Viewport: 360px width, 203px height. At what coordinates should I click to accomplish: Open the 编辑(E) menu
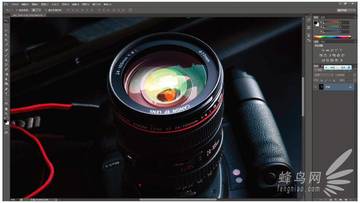[x=25, y=4]
